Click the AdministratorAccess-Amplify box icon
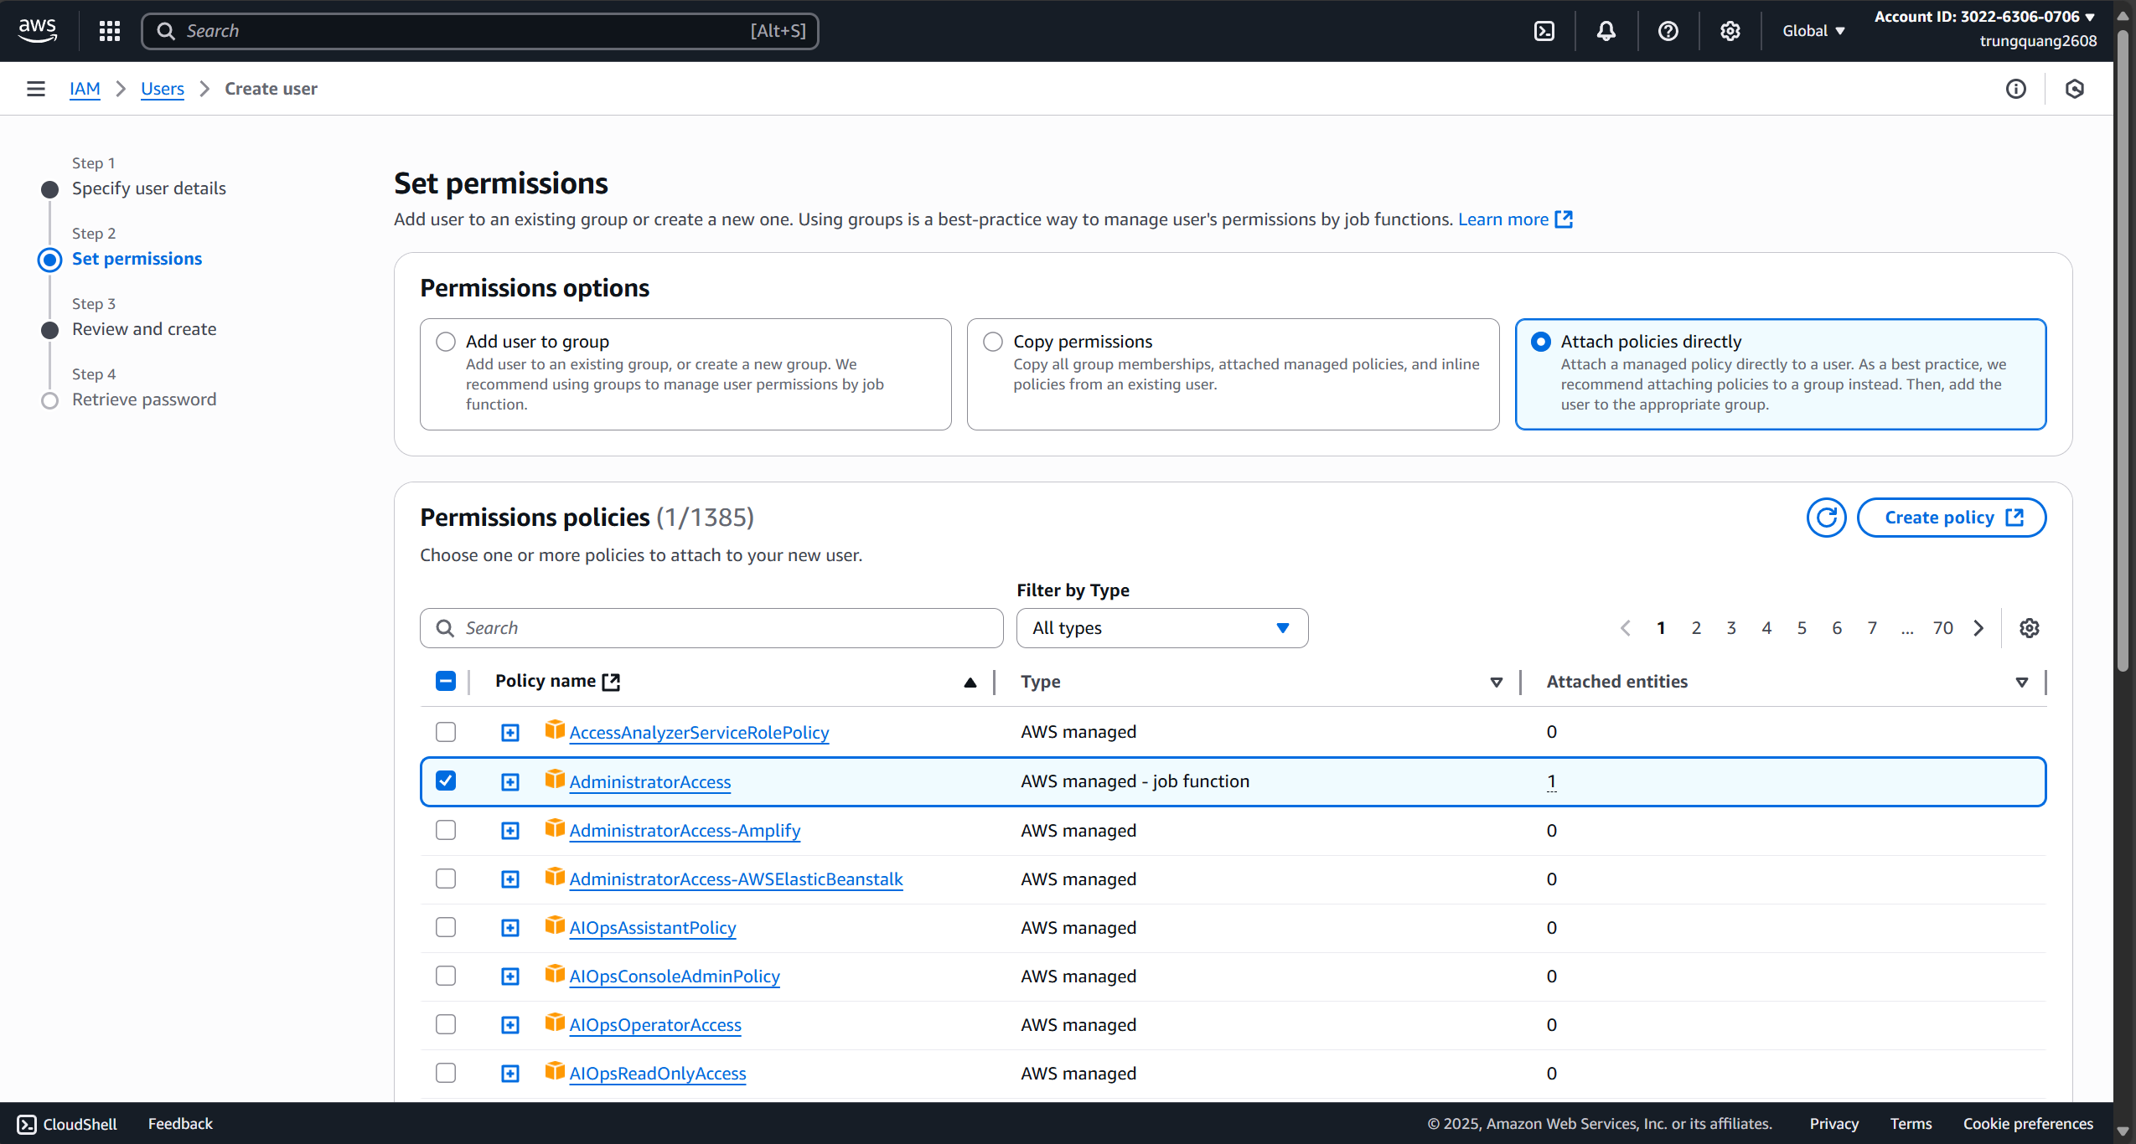This screenshot has width=2136, height=1144. point(555,828)
